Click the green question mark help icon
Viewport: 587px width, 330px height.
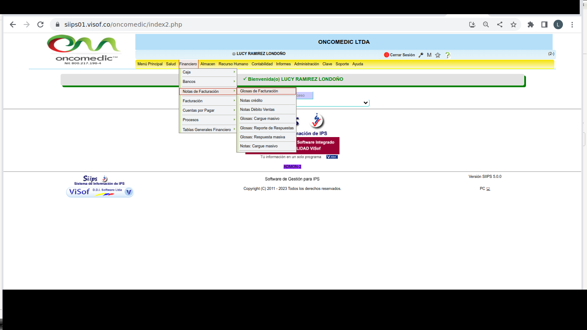coord(447,55)
